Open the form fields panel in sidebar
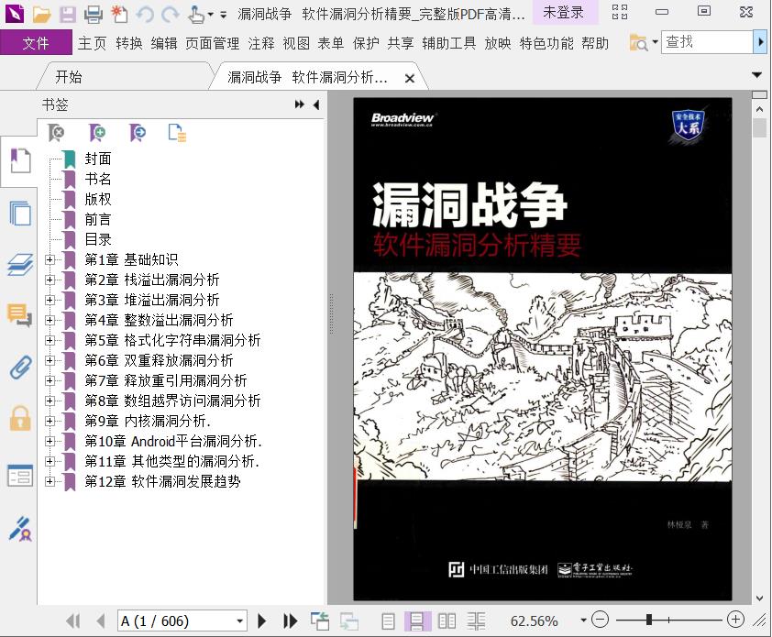 tap(20, 476)
